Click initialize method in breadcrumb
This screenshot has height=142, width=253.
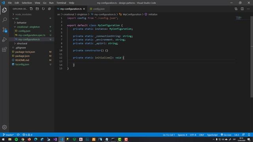coord(151,14)
